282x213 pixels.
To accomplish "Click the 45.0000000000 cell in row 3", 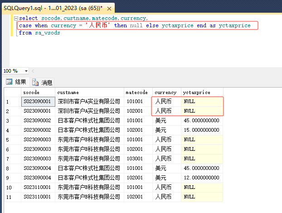I will pyautogui.click(x=201, y=120).
